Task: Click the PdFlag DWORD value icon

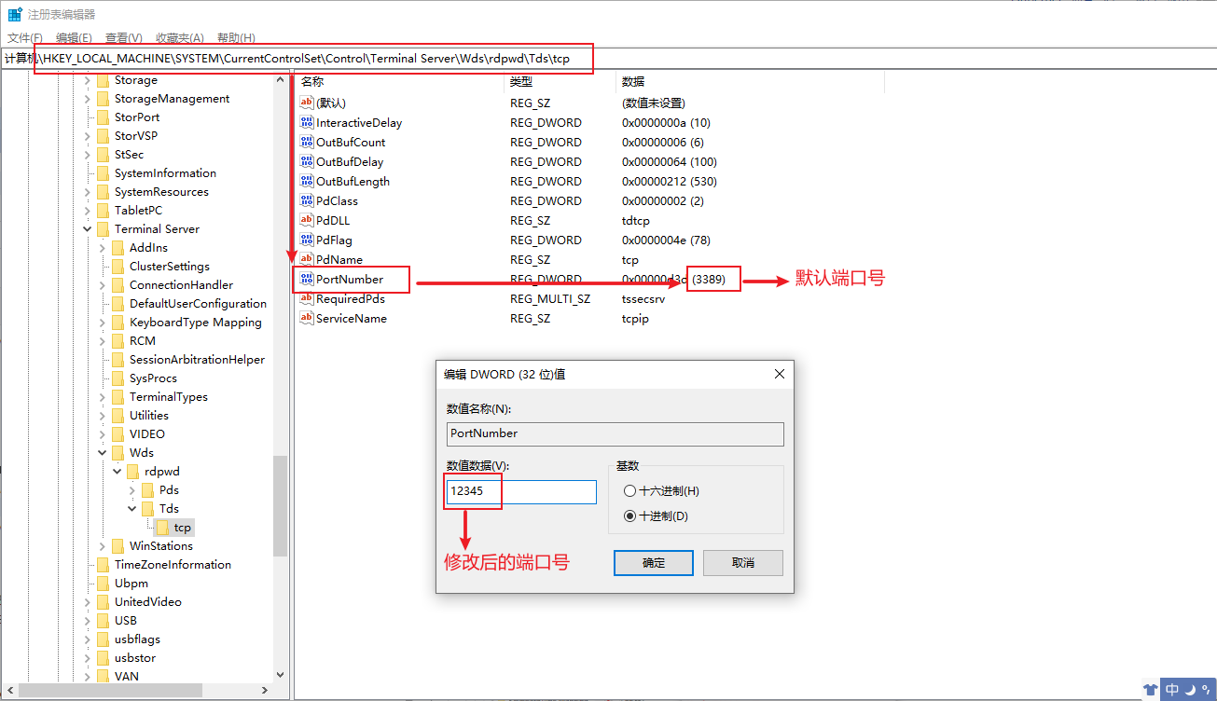Action: click(x=307, y=240)
